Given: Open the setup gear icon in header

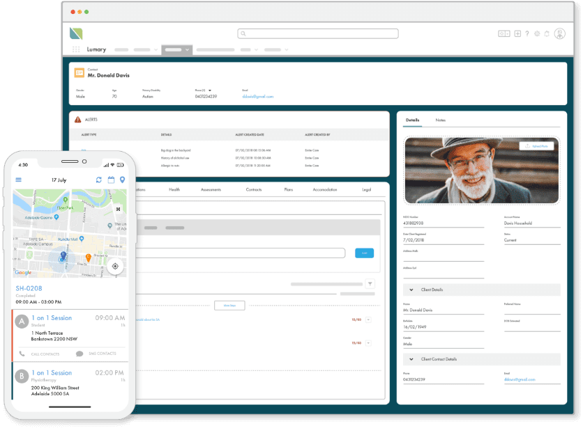Looking at the screenshot, I should point(537,33).
